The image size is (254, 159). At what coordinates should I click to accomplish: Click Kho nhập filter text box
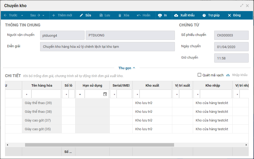[216, 94]
